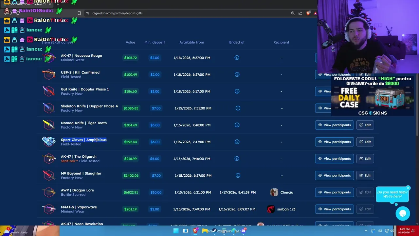Click Ended at info icon for AK-47 Nouveau Rouge
The height and width of the screenshot is (236, 419).
(x=237, y=58)
